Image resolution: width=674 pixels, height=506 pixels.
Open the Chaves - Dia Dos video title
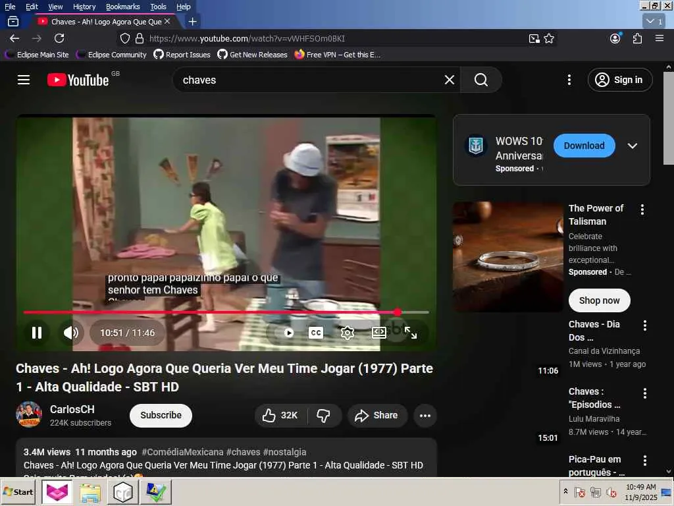pyautogui.click(x=594, y=331)
